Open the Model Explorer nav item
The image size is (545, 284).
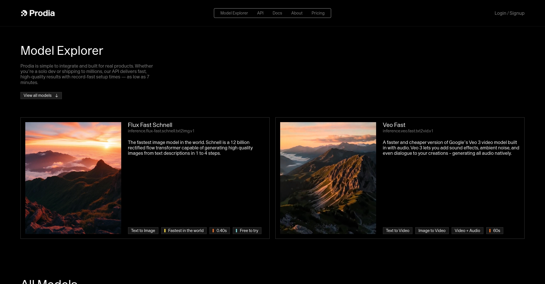[234, 13]
